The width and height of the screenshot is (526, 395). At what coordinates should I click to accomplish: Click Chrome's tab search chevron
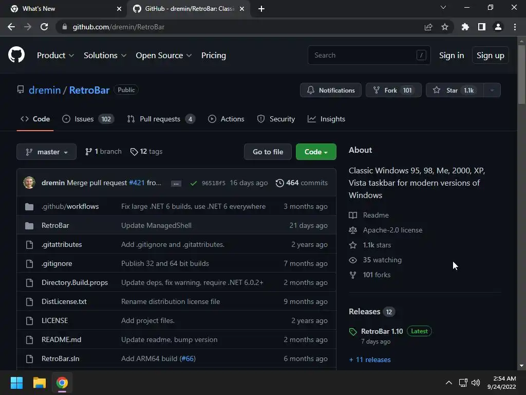coord(443,7)
